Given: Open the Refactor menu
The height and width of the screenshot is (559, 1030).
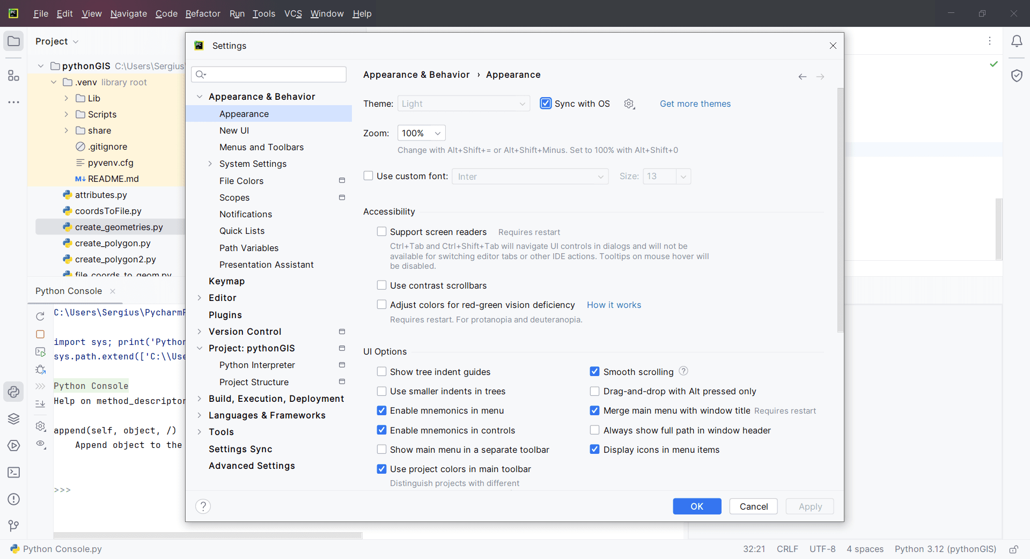Looking at the screenshot, I should (203, 13).
